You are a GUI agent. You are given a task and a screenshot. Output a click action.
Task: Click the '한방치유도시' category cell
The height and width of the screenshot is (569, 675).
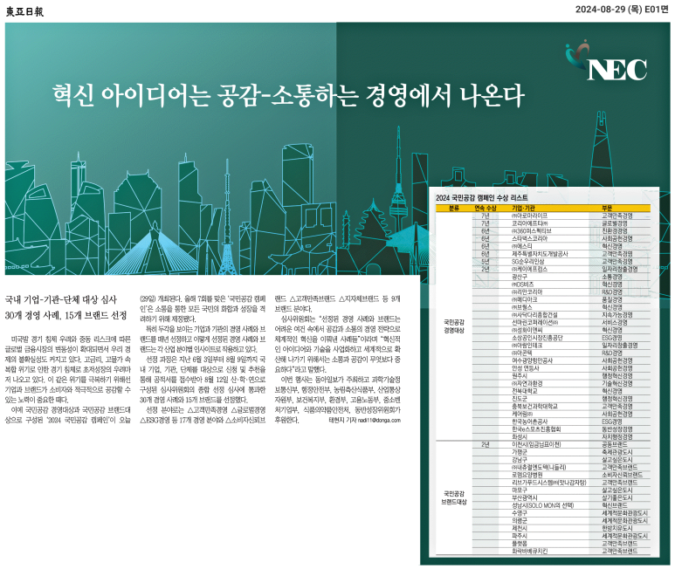pyautogui.click(x=616, y=528)
